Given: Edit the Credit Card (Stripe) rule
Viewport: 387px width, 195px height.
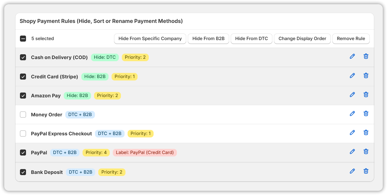Looking at the screenshot, I should tap(352, 75).
